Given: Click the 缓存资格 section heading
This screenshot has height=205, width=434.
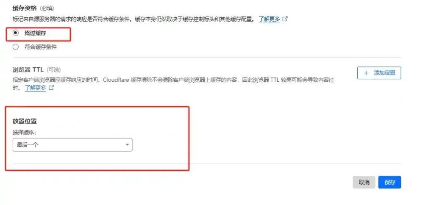Looking at the screenshot, I should pos(25,8).
